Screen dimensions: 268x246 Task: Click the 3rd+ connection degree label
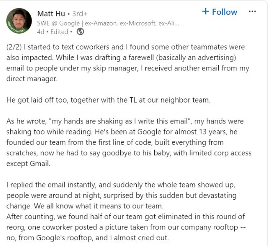pyautogui.click(x=80, y=14)
